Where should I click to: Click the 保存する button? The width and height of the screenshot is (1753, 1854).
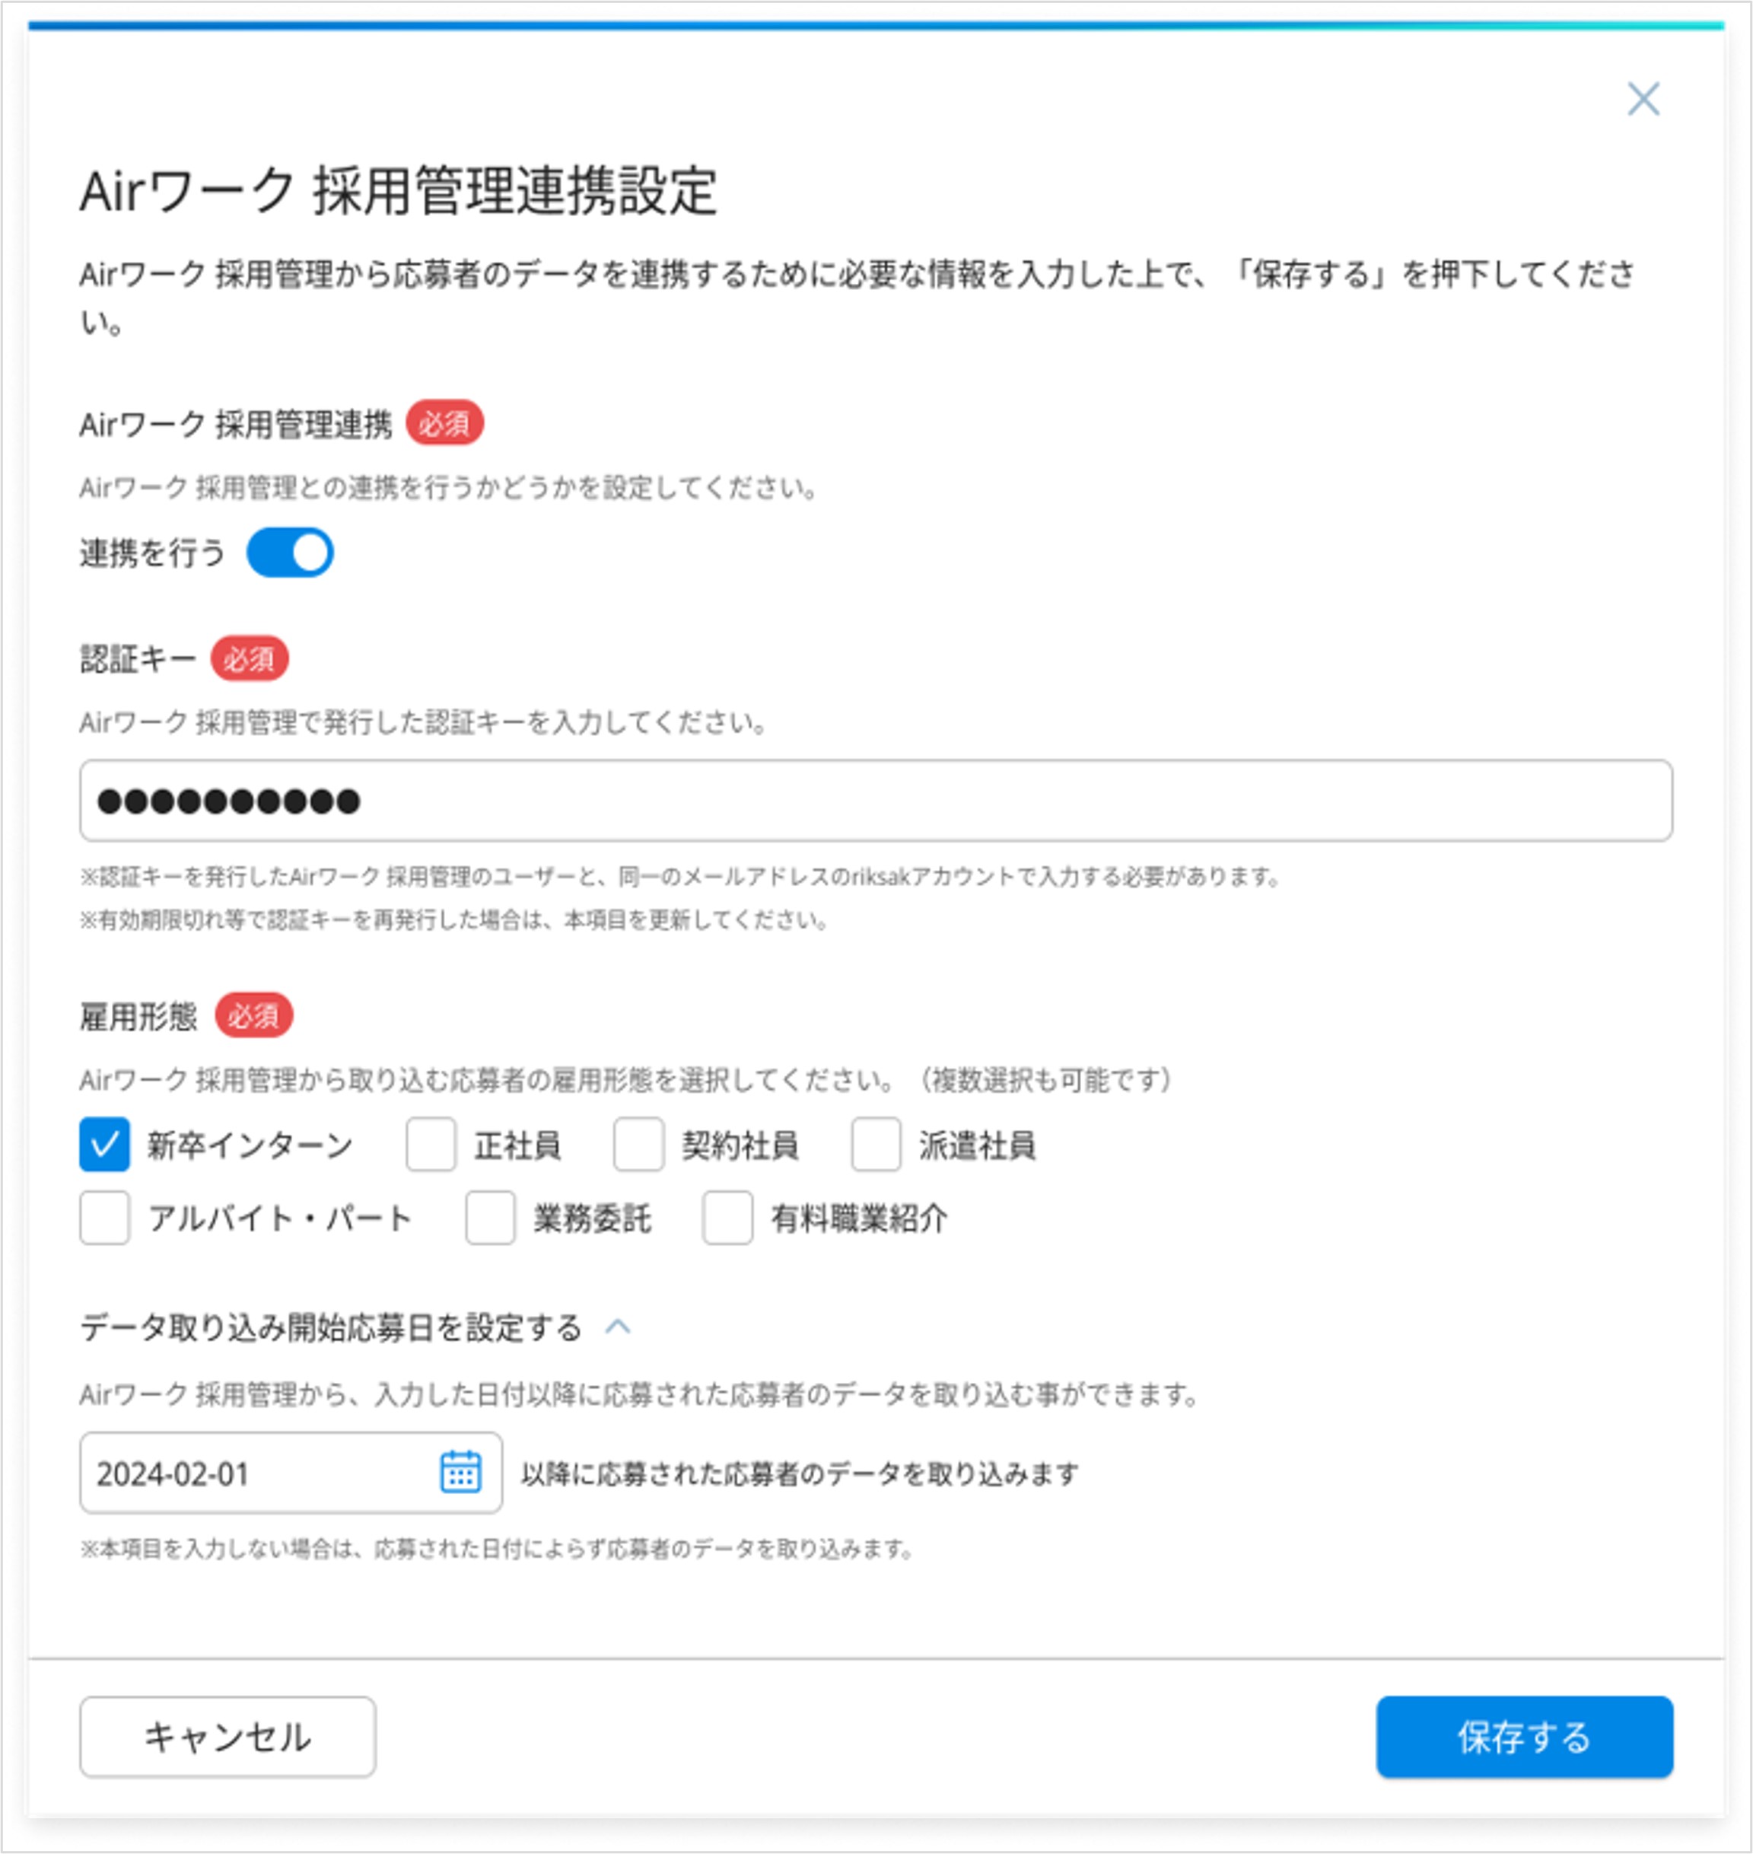click(1524, 1738)
